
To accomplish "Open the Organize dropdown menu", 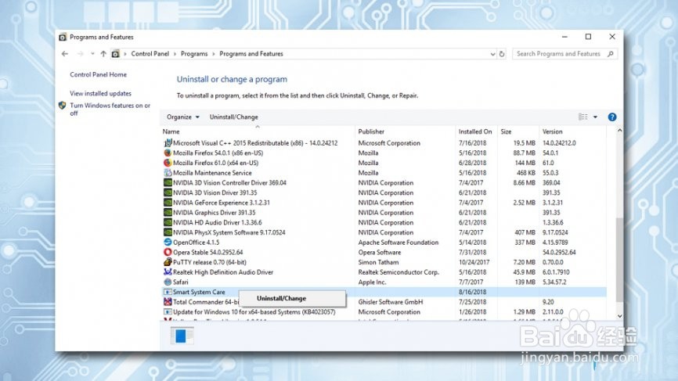I will point(183,117).
